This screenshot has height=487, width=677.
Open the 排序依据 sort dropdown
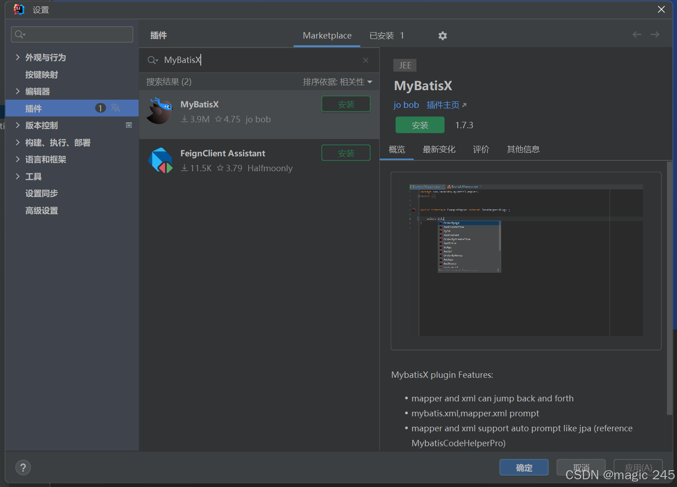(x=338, y=82)
